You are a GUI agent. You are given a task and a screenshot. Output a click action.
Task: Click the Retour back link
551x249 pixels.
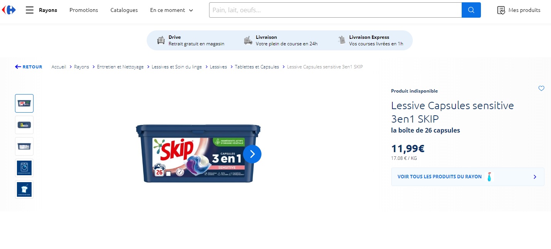(28, 67)
